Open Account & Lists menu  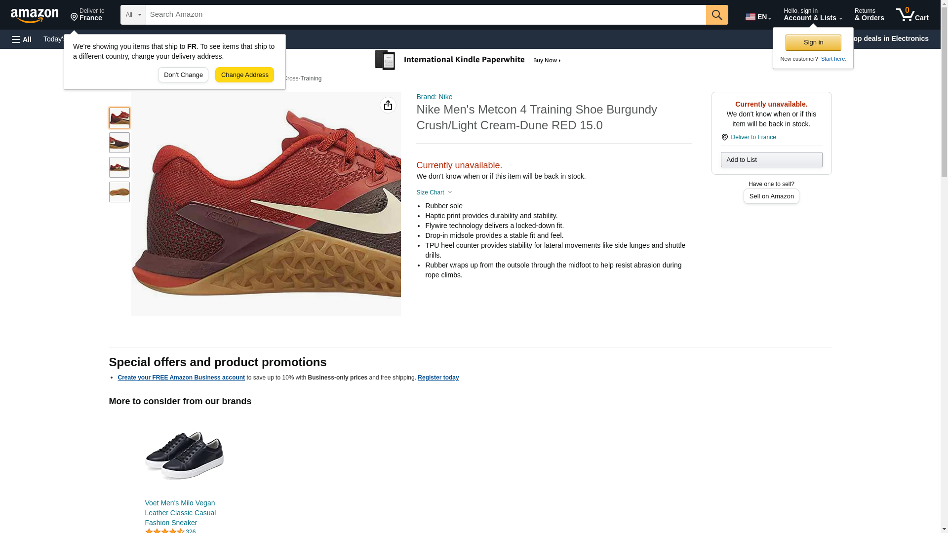coord(813,15)
